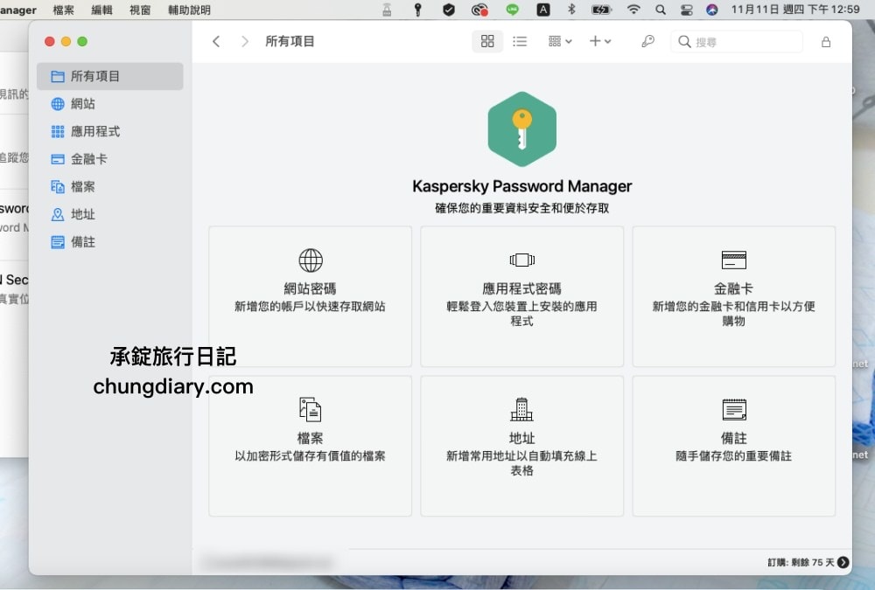
Task: Select 金融卡 in the sidebar
Action: (91, 158)
